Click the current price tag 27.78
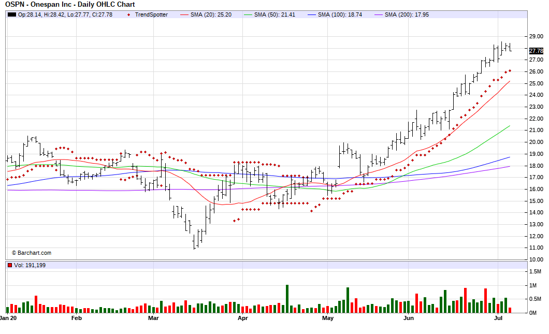549x334 pixels. (x=536, y=51)
